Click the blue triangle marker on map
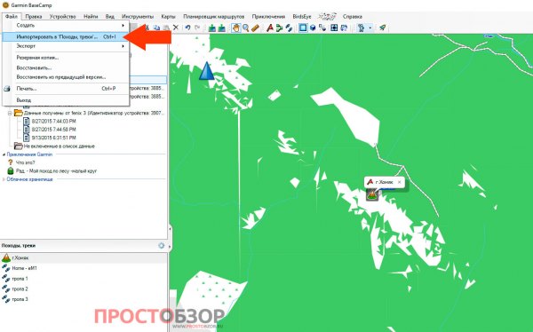Image resolution: width=533 pixels, height=332 pixels. 206,71
